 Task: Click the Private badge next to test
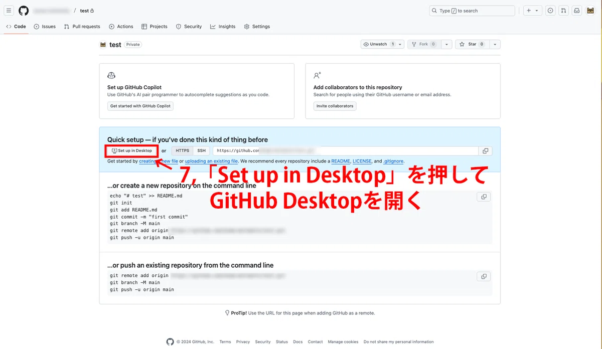click(x=133, y=44)
